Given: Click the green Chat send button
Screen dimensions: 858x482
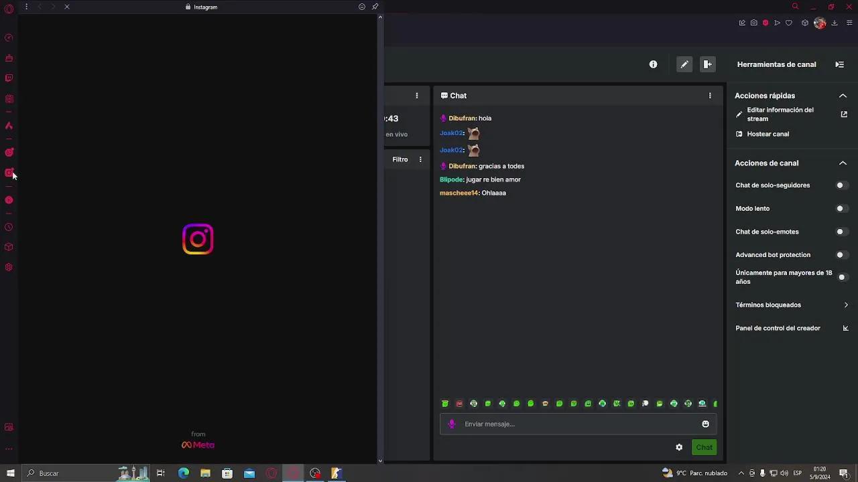Looking at the screenshot, I should (x=704, y=447).
